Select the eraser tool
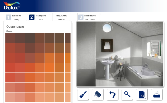 pos(98,94)
